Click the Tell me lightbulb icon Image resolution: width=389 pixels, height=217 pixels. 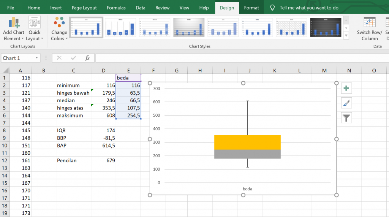pos(272,8)
